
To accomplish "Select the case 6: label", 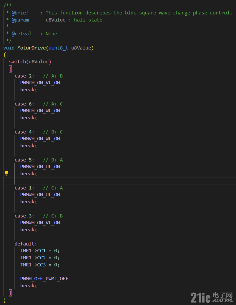I will 24,104.
